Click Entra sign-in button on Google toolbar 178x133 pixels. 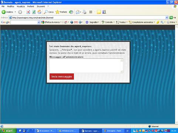(x=171, y=22)
